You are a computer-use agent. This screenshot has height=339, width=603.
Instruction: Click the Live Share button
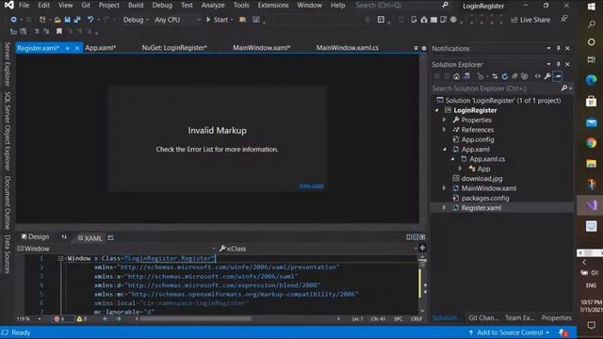530,20
